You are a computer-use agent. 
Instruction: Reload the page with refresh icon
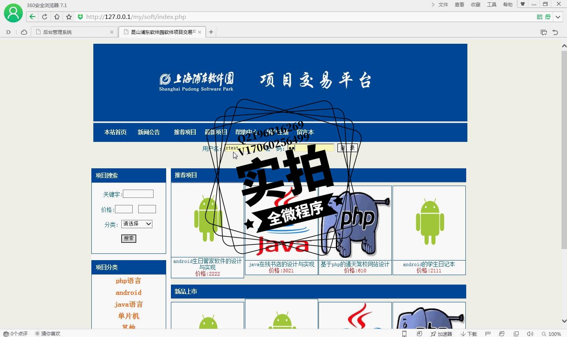[44, 17]
